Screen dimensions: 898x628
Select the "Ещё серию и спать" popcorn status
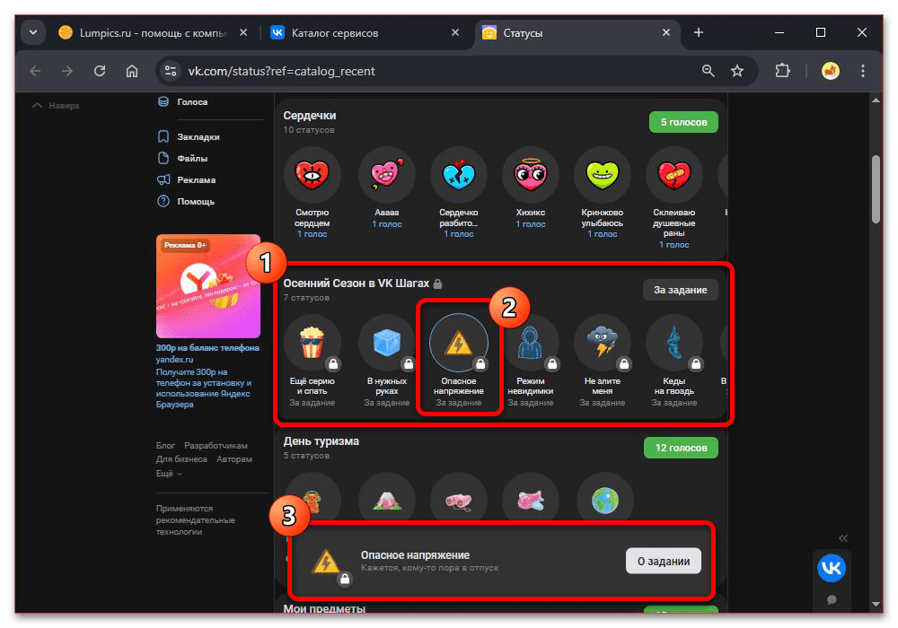(x=313, y=344)
